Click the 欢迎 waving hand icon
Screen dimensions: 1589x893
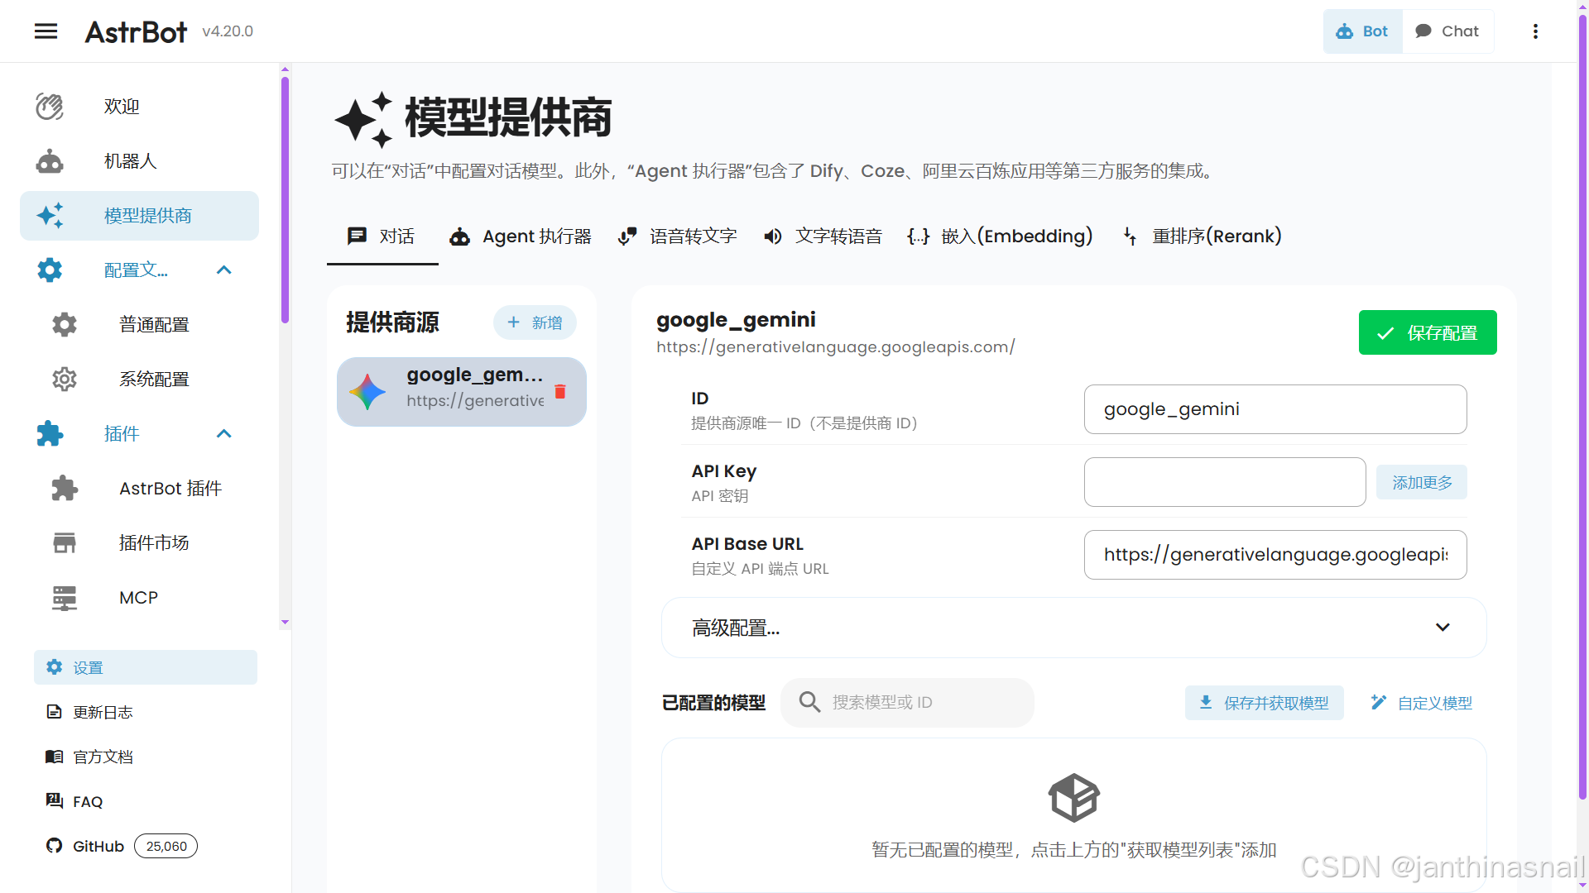coord(50,107)
